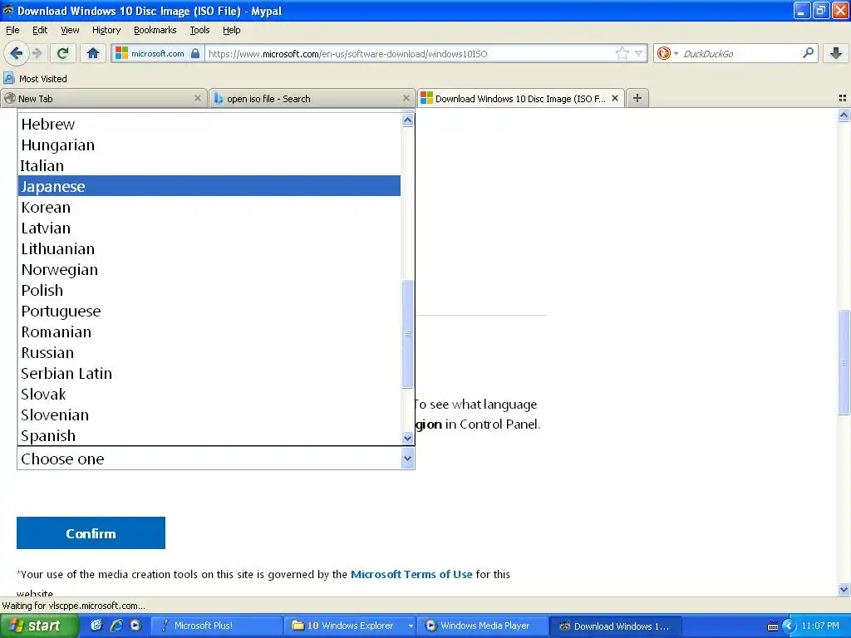
Task: Collapse the Choose one language dropdown
Action: coord(407,459)
